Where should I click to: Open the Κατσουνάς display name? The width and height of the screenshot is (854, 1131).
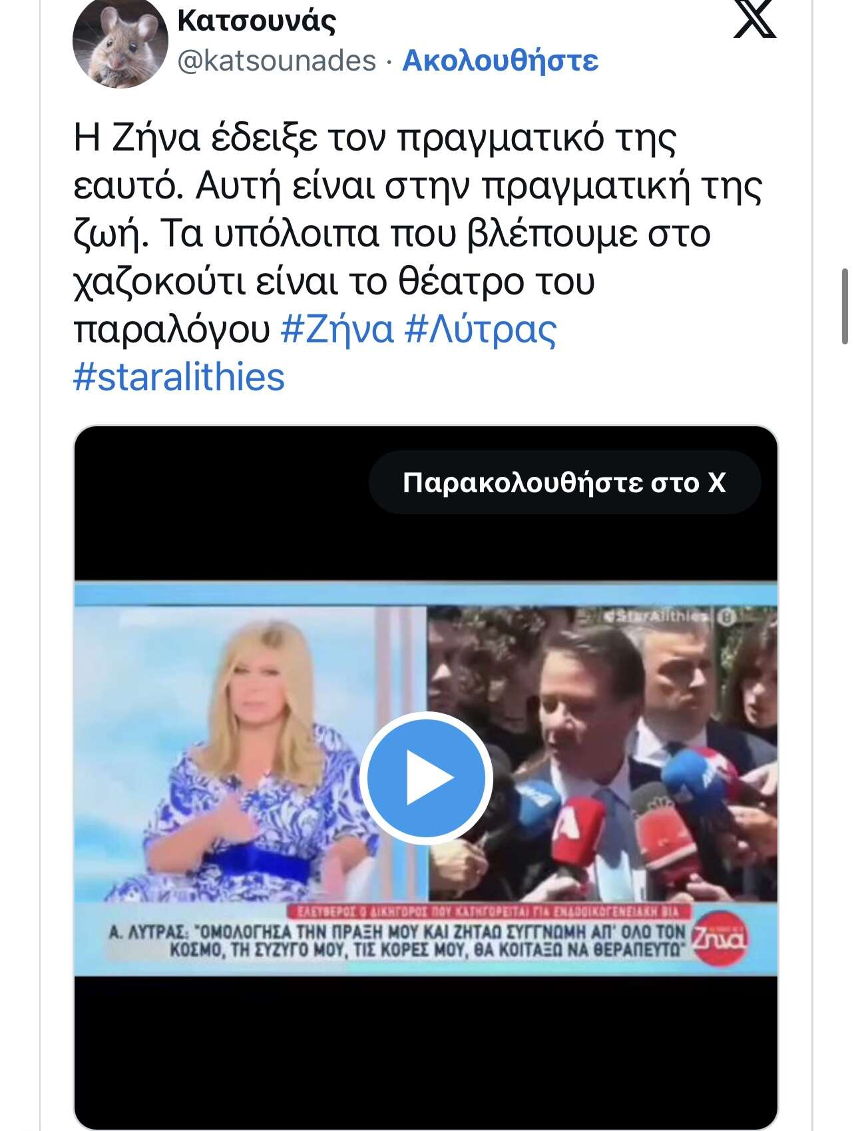(x=257, y=21)
